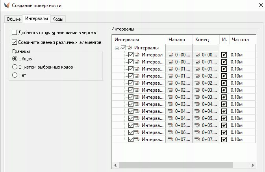Click the interval icon in the last Интервал row
Screen dimensions: 265x172
137,139
